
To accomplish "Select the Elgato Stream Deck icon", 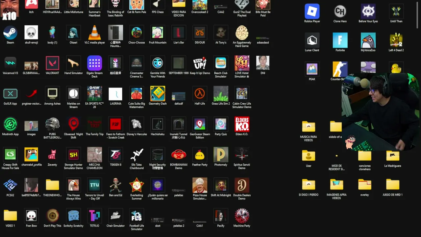I will pos(94,63).
